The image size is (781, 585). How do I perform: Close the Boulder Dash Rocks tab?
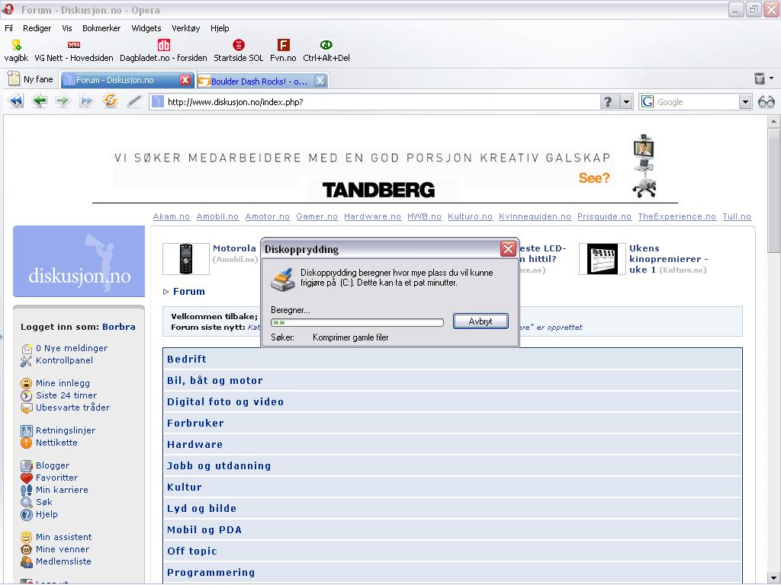pos(320,81)
